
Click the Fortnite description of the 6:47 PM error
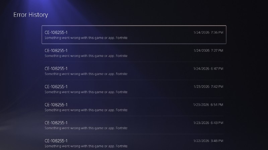click(x=86, y=74)
